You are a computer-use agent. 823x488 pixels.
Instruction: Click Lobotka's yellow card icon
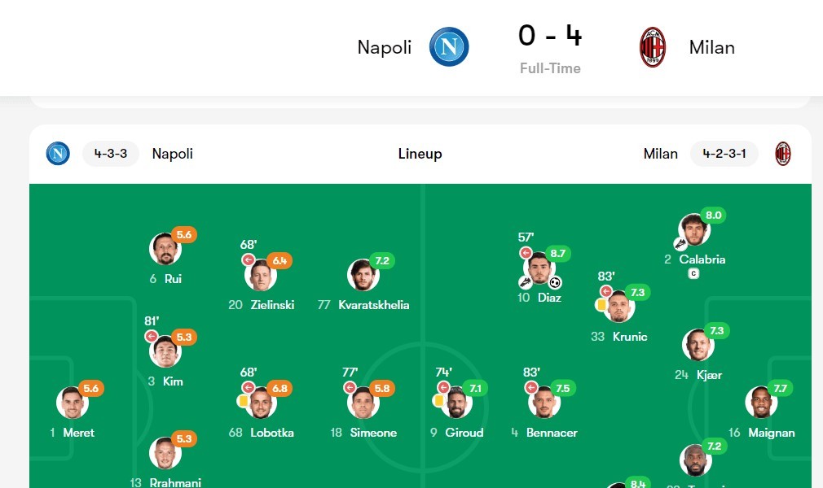coord(243,401)
